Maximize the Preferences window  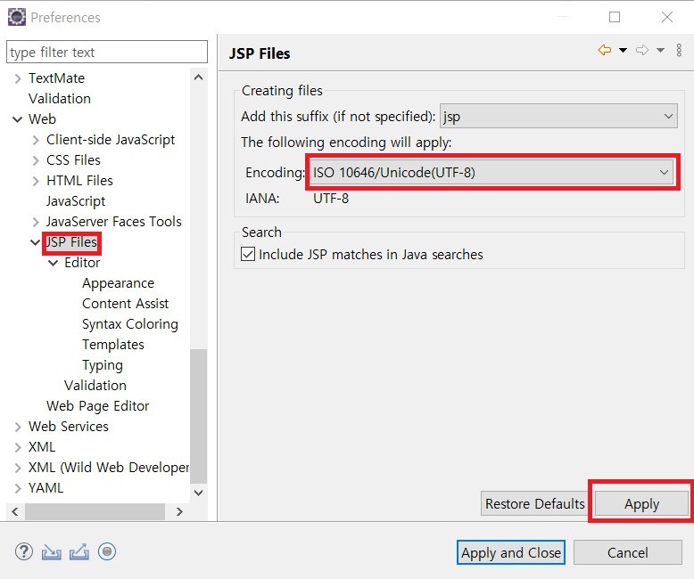click(x=615, y=17)
